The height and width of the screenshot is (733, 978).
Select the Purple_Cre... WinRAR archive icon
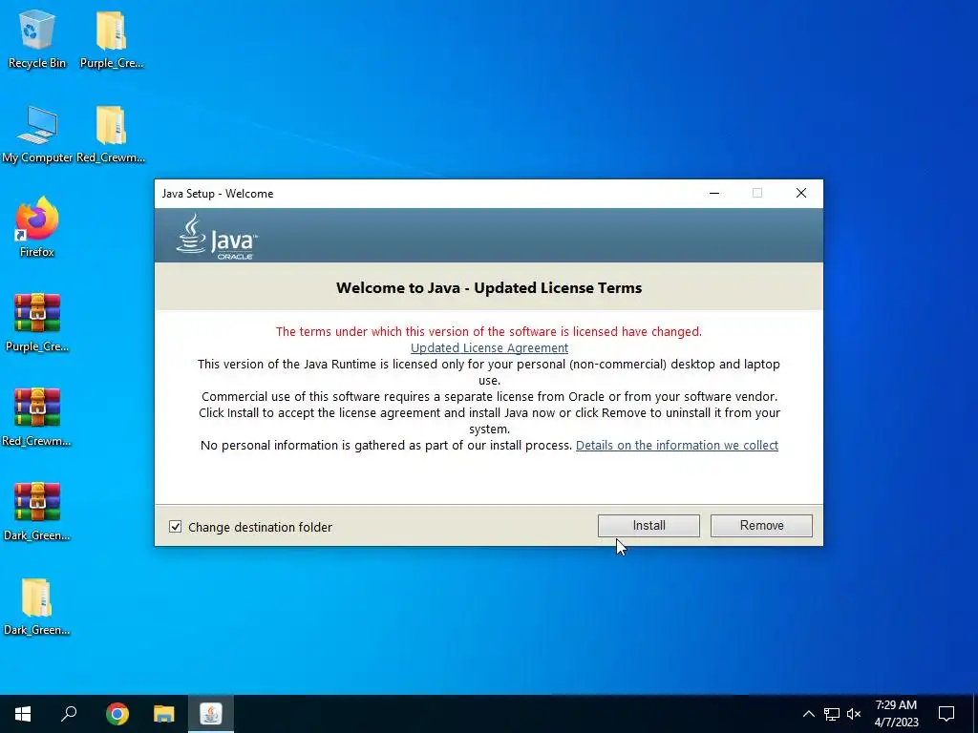(37, 323)
